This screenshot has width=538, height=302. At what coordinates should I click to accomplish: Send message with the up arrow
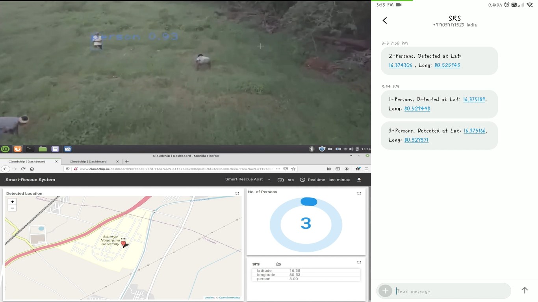coord(524,290)
